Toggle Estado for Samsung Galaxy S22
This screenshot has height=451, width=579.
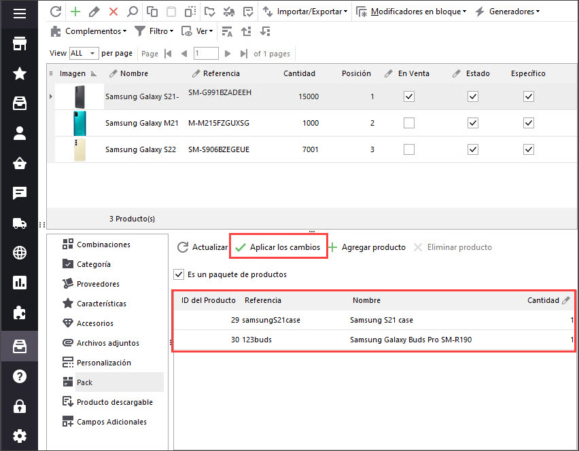[473, 149]
